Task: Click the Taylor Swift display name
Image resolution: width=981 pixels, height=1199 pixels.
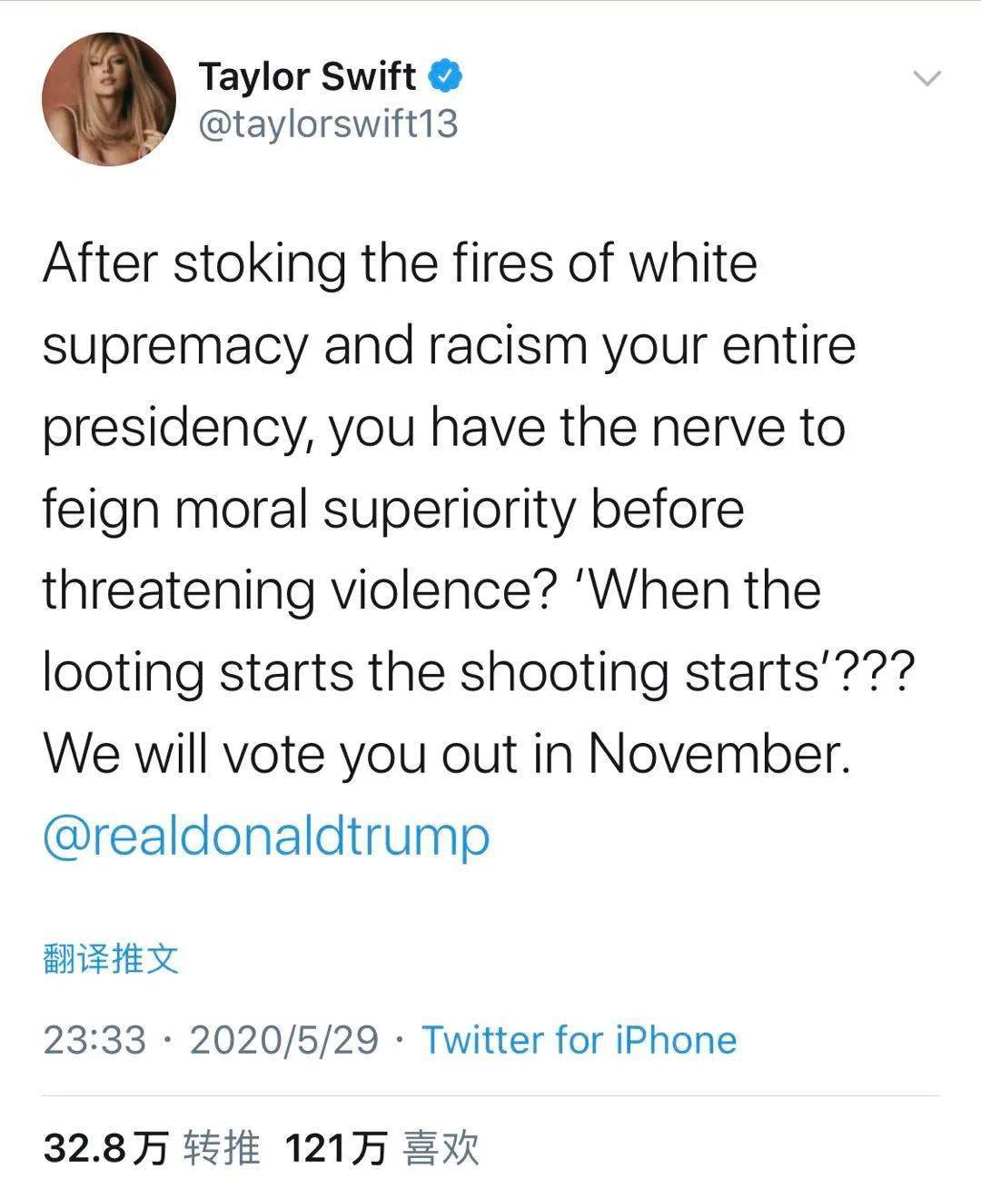Action: (x=307, y=76)
